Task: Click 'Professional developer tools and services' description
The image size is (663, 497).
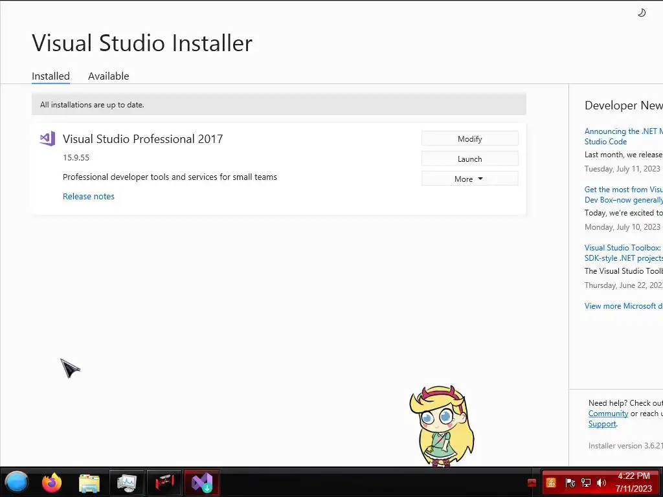Action: pyautogui.click(x=170, y=177)
